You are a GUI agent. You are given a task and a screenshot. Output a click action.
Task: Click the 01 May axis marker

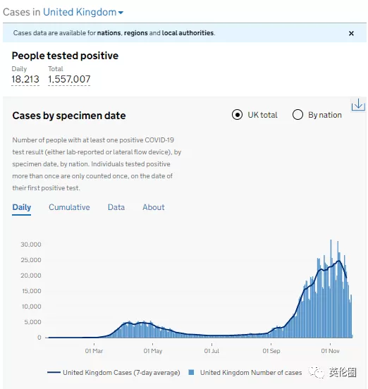(x=152, y=351)
